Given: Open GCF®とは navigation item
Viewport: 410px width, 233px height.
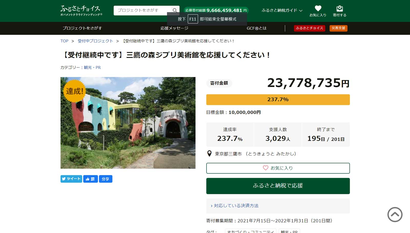Looking at the screenshot, I should coord(257,28).
